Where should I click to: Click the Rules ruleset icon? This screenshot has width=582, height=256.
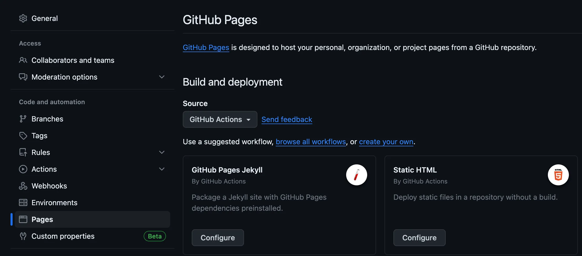(x=23, y=152)
